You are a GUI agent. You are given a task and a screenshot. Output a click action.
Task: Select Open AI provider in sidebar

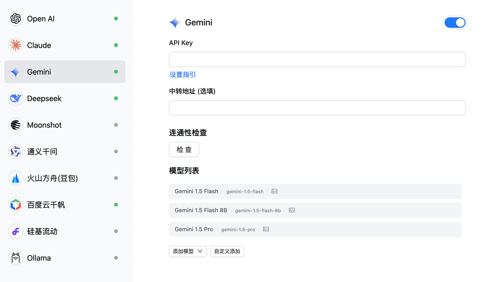(65, 19)
